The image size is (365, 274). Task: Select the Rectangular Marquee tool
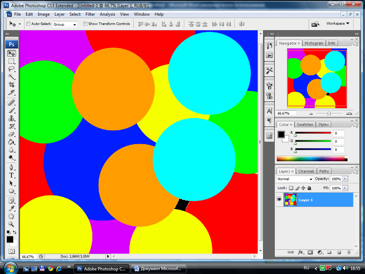[11, 61]
